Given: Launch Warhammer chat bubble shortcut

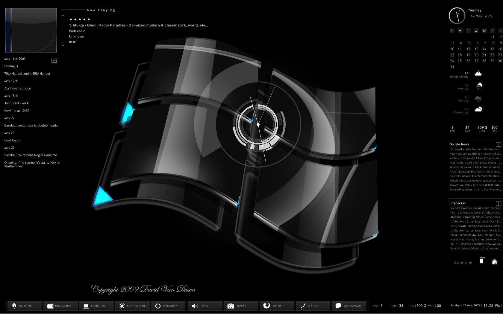Looking at the screenshot, I should click(348, 306).
